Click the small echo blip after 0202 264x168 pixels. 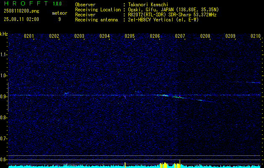point(66,93)
